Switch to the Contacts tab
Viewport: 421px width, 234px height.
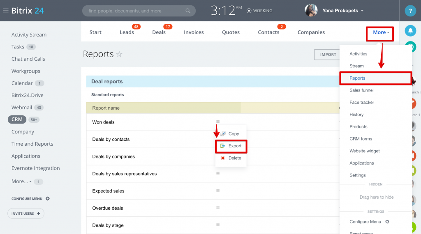(x=268, y=32)
